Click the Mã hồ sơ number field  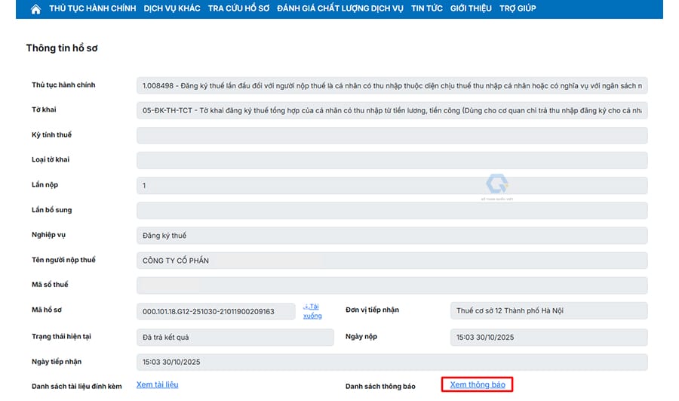point(216,311)
